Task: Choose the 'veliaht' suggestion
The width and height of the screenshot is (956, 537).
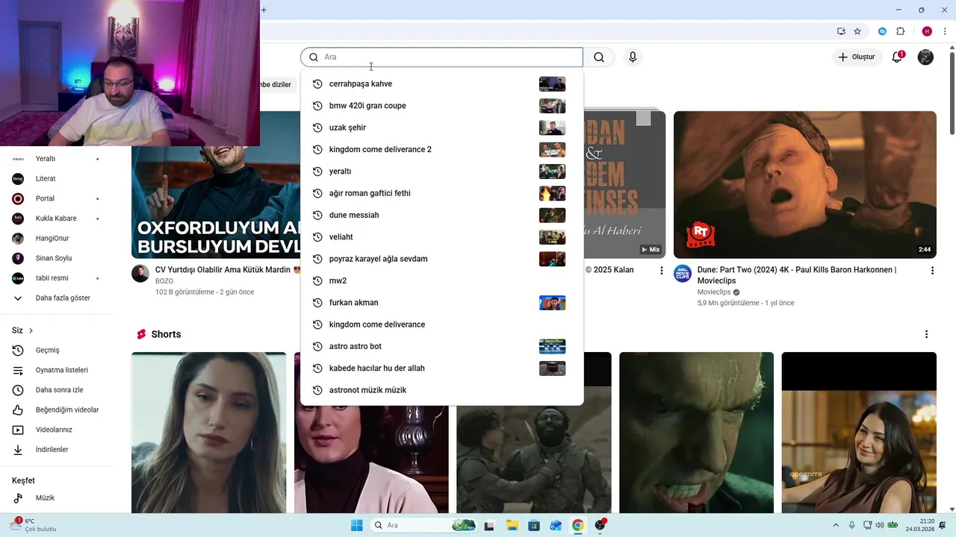Action: click(441, 237)
